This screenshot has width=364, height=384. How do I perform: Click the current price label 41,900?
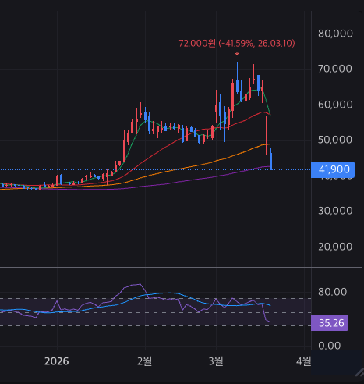(x=333, y=169)
